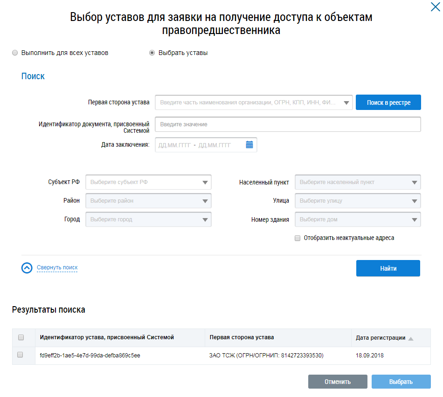Open the 'Номер здания' dropdown
The width and height of the screenshot is (443, 397).
pyautogui.click(x=358, y=219)
